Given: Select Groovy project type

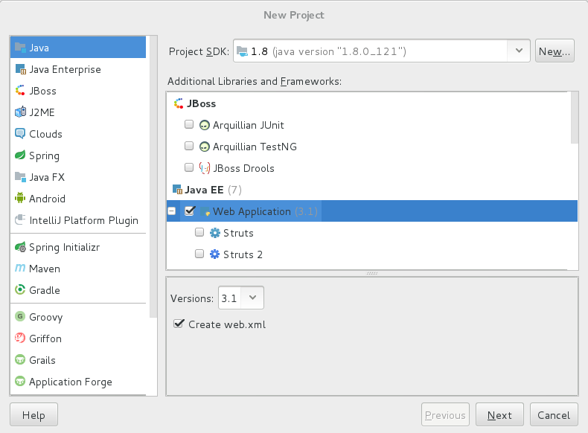Looking at the screenshot, I should coord(78,317).
